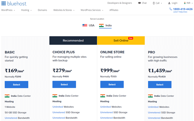
Task: Click the phone icon beside helpline number
Action: (x=171, y=9)
